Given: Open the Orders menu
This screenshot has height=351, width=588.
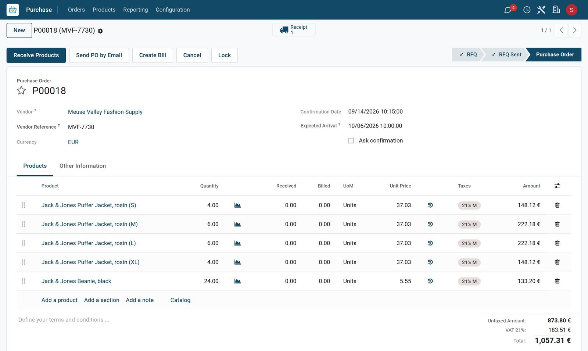Looking at the screenshot, I should pyautogui.click(x=76, y=10).
